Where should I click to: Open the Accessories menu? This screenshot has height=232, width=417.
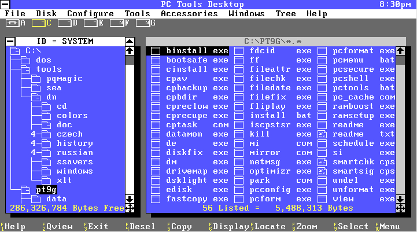coord(189,14)
